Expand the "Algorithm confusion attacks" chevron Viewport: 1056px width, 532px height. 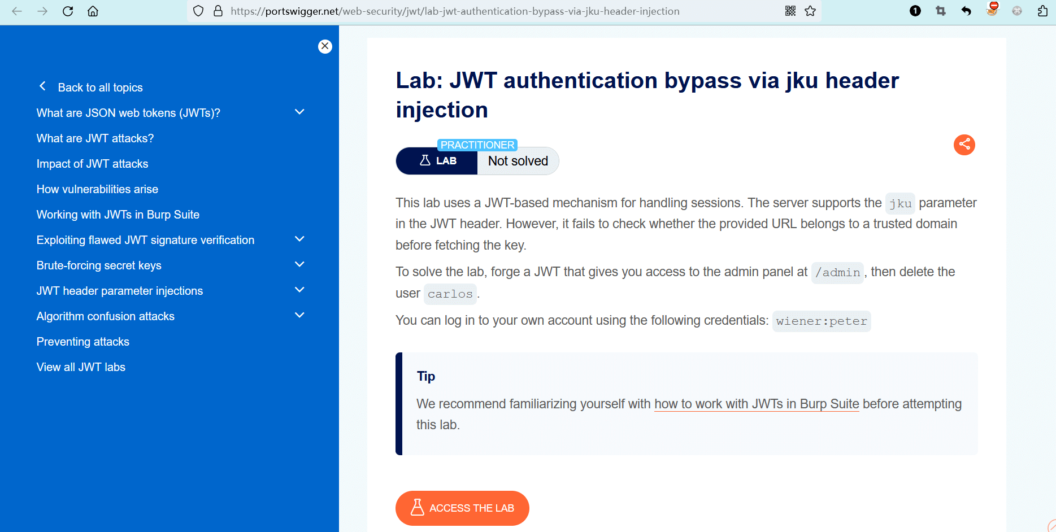(x=299, y=316)
